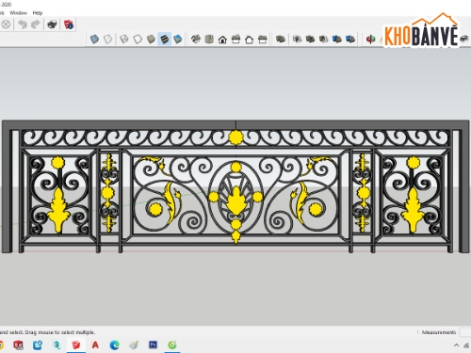Toggle Back Edges style

coord(107,40)
